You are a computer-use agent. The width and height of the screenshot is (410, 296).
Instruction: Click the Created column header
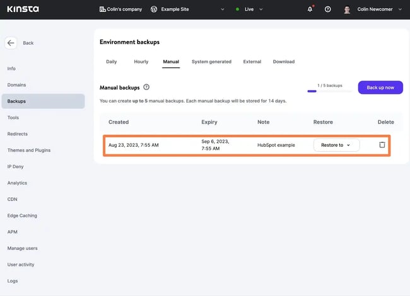[x=119, y=122]
